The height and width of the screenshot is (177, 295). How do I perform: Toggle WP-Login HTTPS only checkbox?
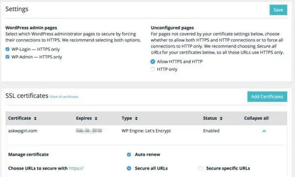pyautogui.click(x=7, y=49)
